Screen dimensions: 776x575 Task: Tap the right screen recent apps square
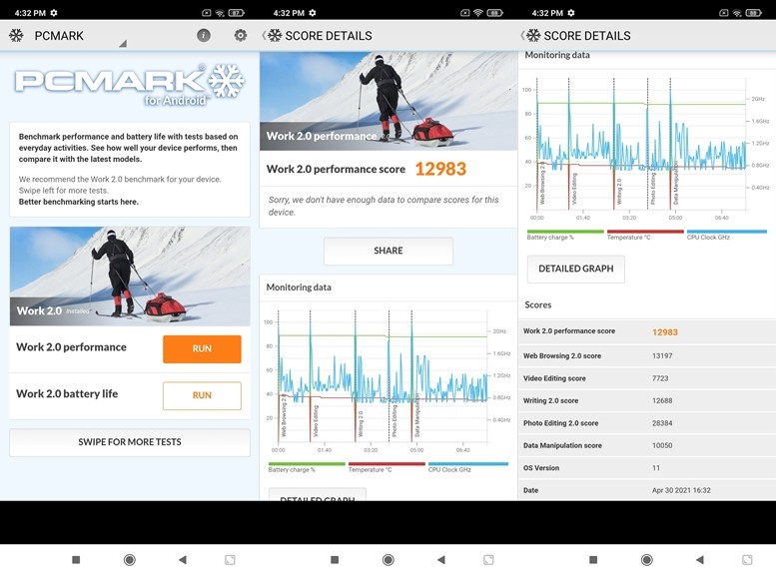(x=593, y=560)
